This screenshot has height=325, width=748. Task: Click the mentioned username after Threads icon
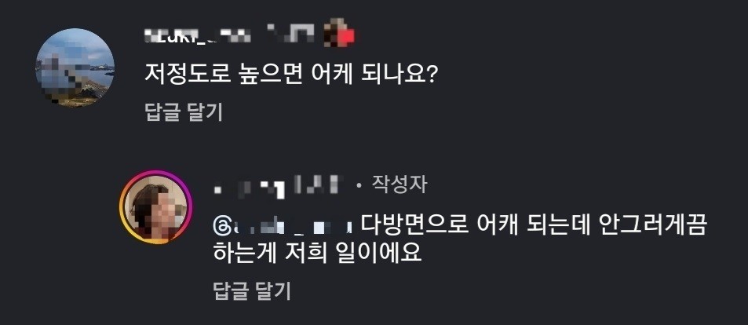coord(290,226)
